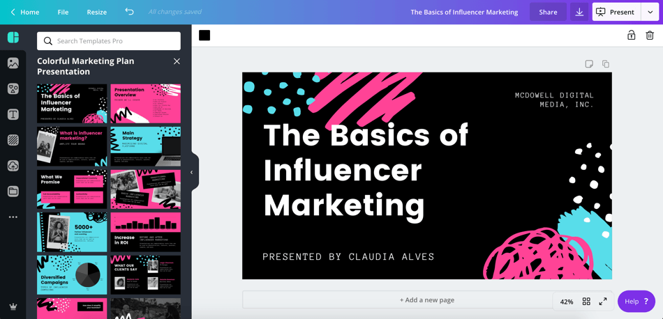Select the Traditional Marketing photos thumbnail
Image resolution: width=663 pixels, height=319 pixels.
pyautogui.click(x=145, y=189)
